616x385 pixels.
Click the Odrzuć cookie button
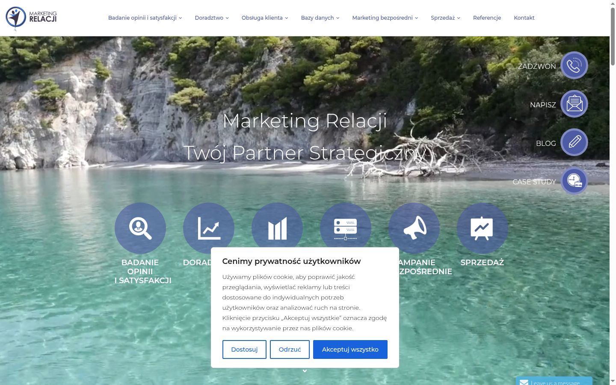pos(290,349)
